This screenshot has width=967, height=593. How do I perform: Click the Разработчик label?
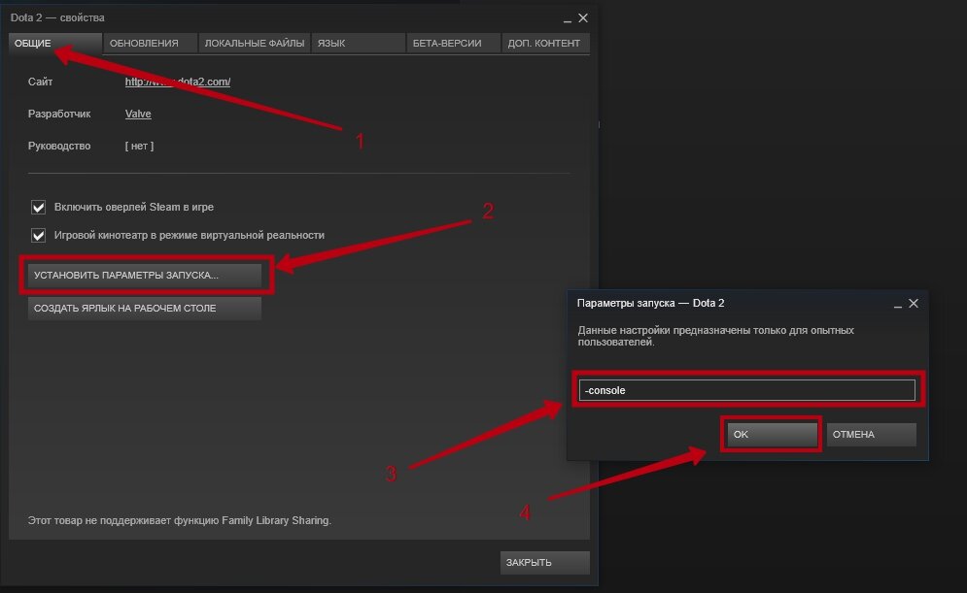[59, 114]
